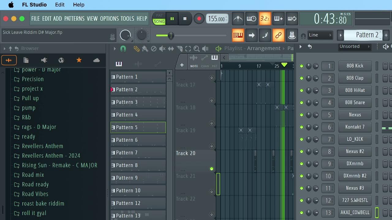Open the Unsorted channel filter dropdown
Screen dimensions: 392x220
pos(354,46)
